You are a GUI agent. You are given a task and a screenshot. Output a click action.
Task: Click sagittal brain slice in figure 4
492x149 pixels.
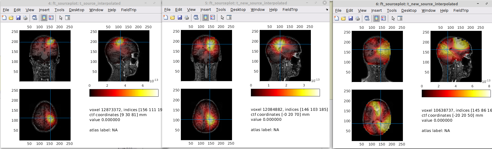tap(124, 56)
